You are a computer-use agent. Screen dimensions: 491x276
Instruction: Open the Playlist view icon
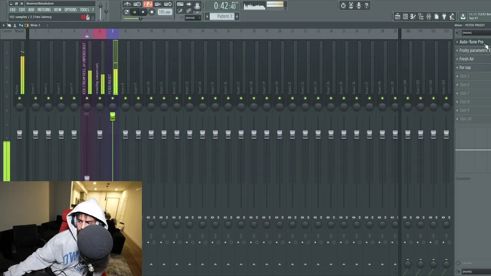(398, 16)
